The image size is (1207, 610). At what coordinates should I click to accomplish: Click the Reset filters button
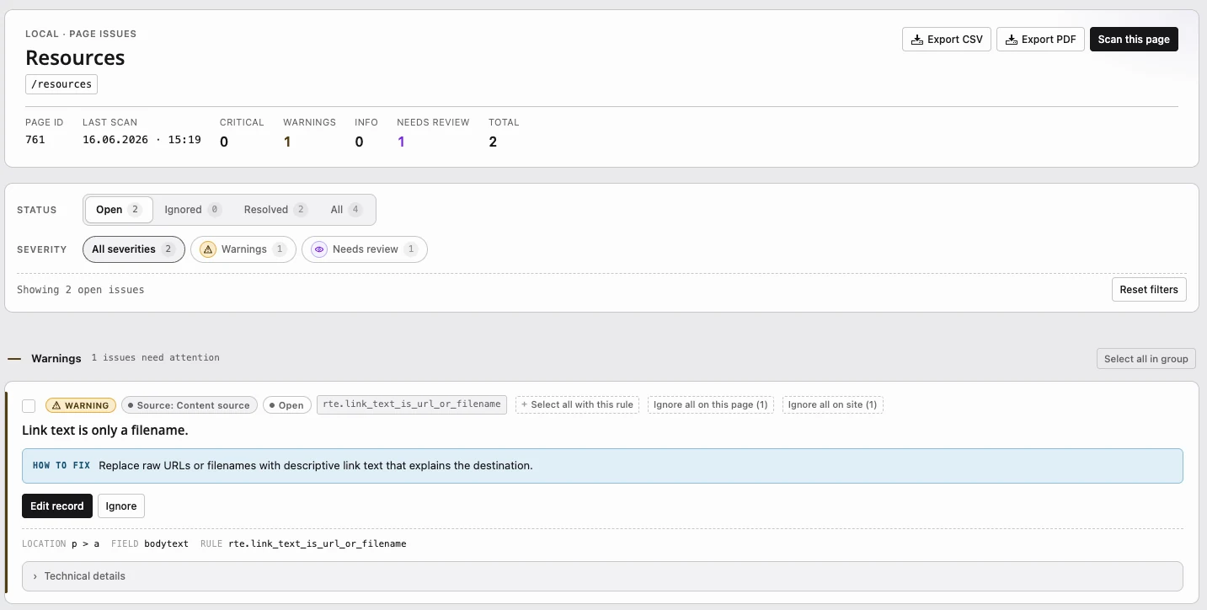(1149, 290)
